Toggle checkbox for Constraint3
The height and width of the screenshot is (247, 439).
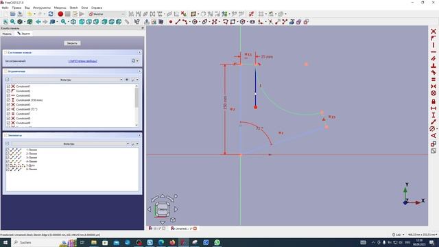coord(8,95)
